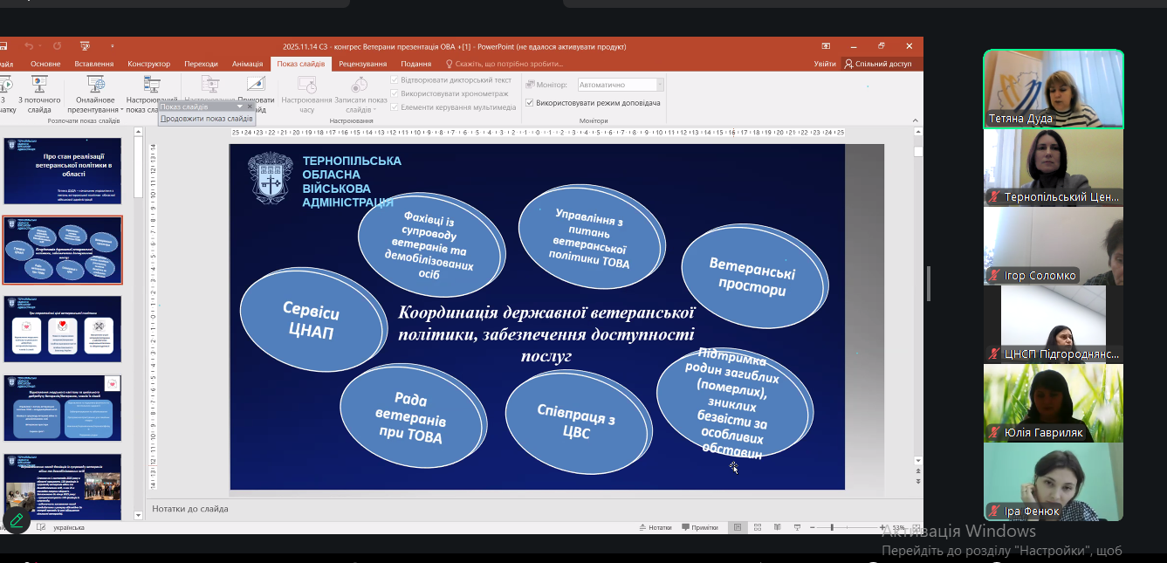Toggle Використовувати режим доповідача checkbox
The image size is (1167, 563).
click(x=530, y=103)
